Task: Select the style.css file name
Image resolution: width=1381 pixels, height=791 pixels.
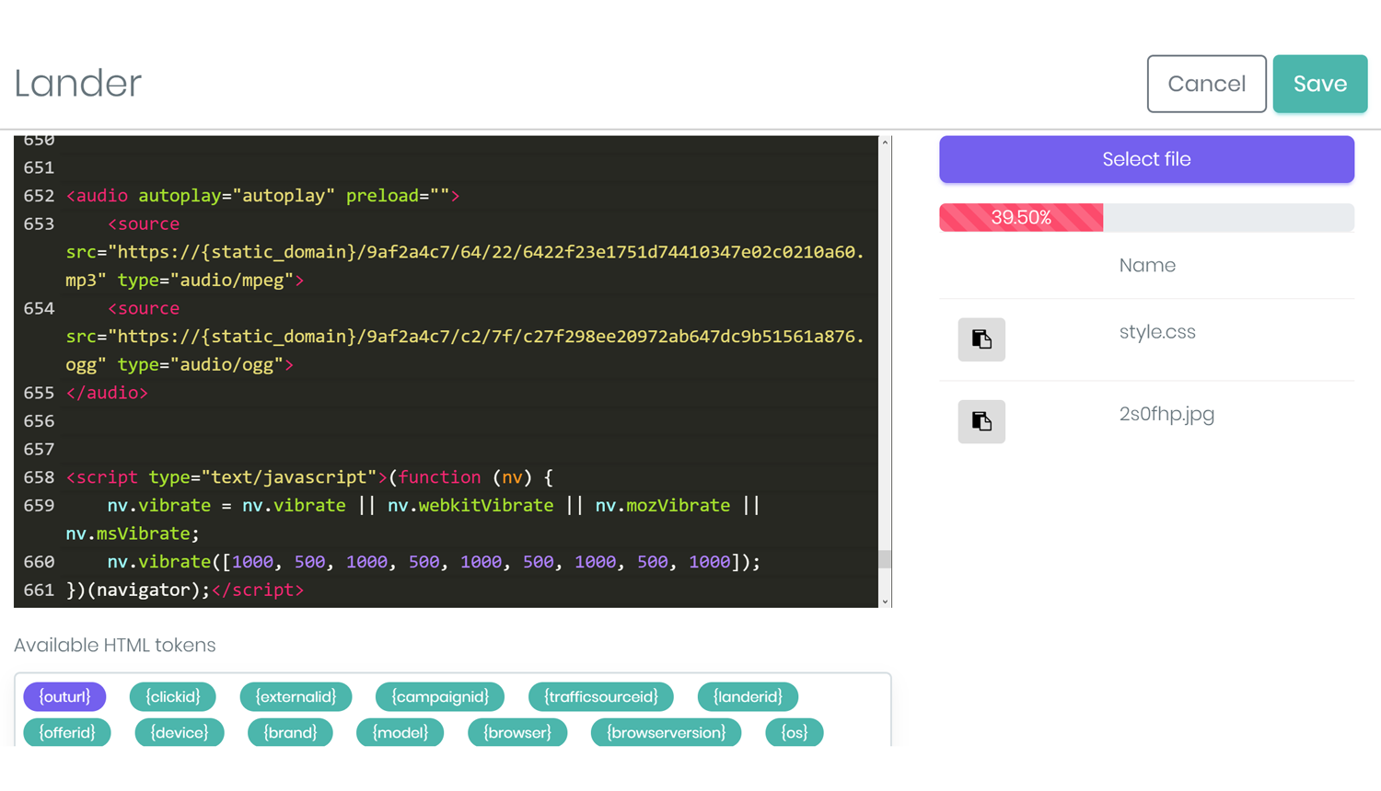Action: click(1157, 332)
